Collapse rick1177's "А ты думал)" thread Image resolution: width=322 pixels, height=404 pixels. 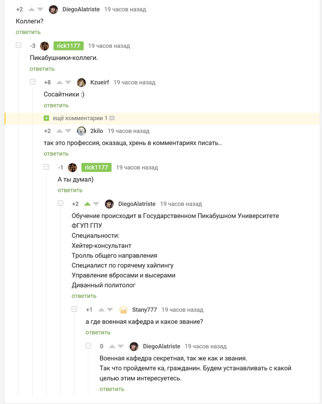coord(46,167)
